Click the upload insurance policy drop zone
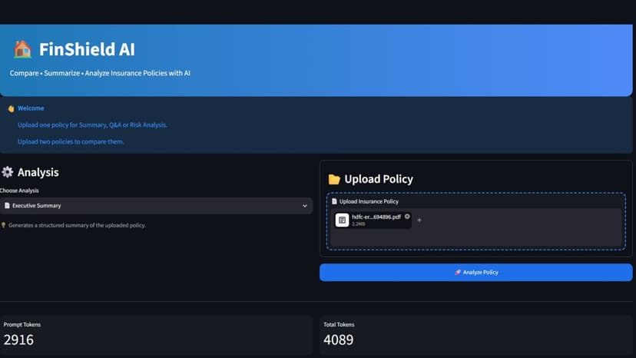The width and height of the screenshot is (636, 358). tap(475, 221)
